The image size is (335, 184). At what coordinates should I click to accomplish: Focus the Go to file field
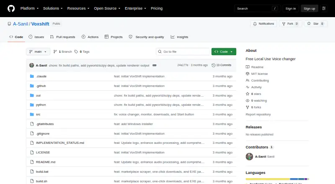click(183, 52)
